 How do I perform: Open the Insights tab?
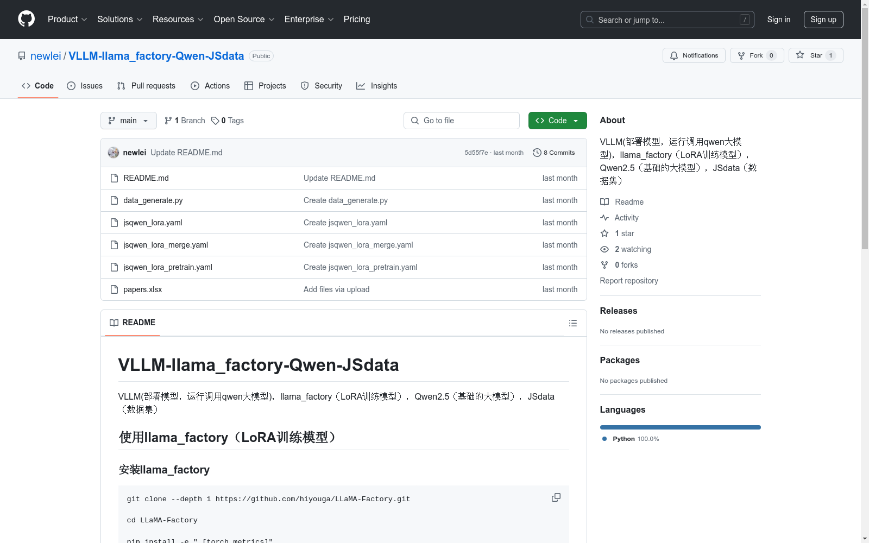[x=377, y=86]
